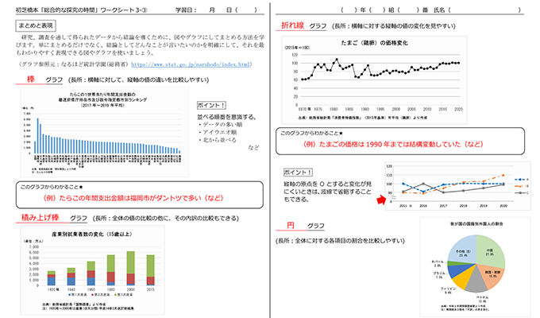Open the stat.go.jp naruhodo hyperlink

(x=191, y=64)
